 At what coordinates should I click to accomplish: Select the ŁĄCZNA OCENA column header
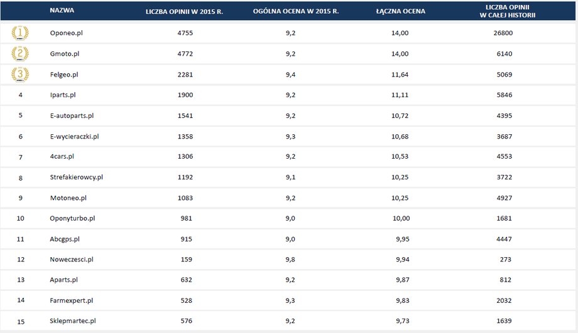click(400, 11)
